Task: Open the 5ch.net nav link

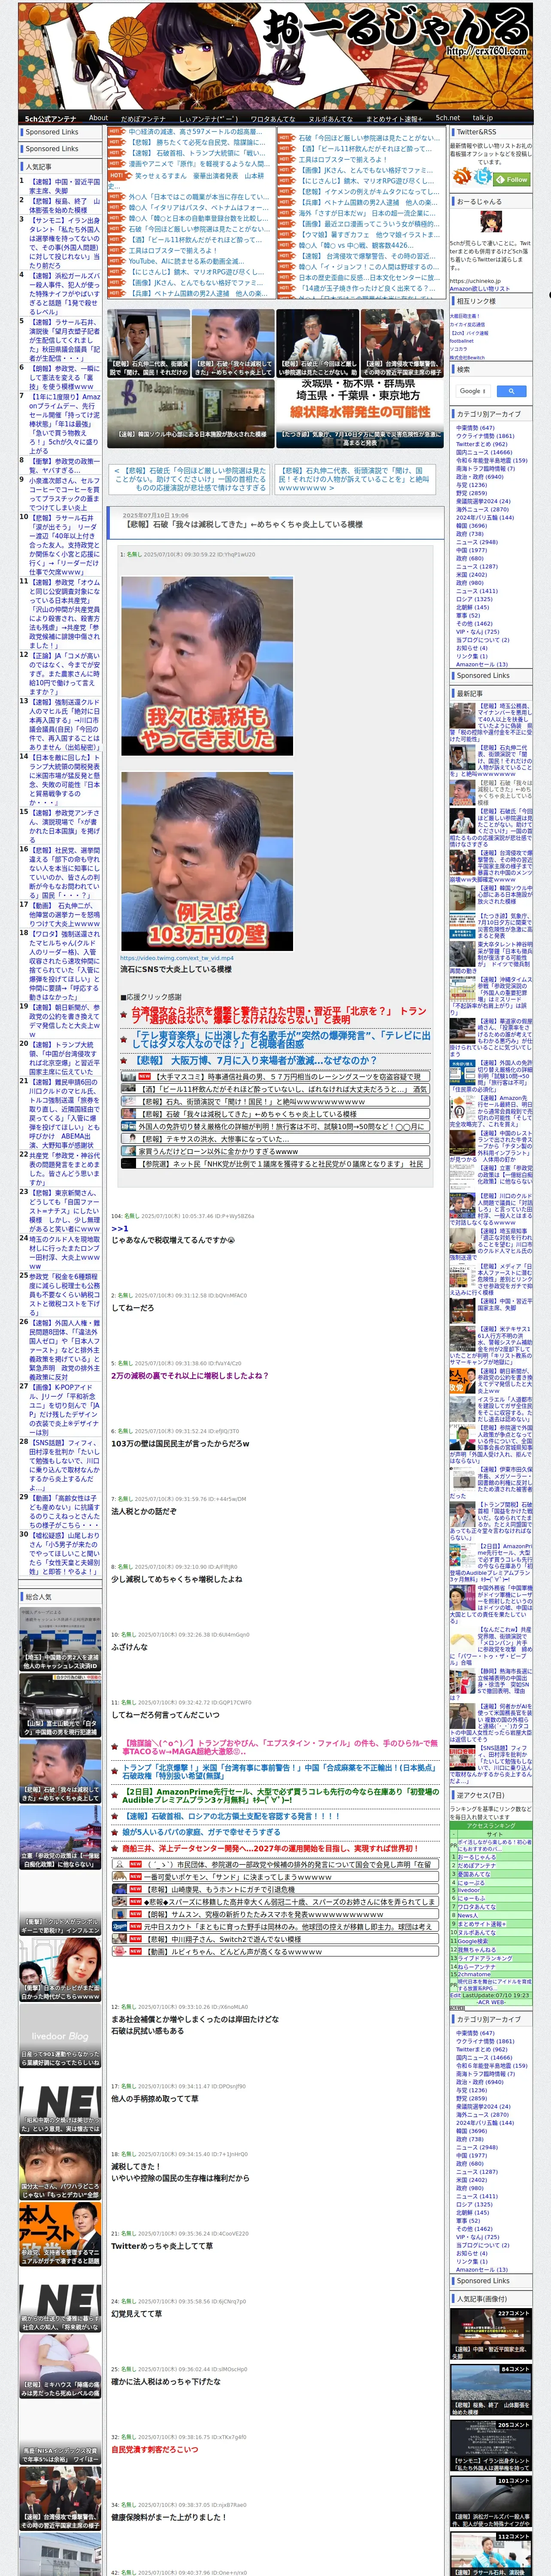Action: click(x=447, y=118)
